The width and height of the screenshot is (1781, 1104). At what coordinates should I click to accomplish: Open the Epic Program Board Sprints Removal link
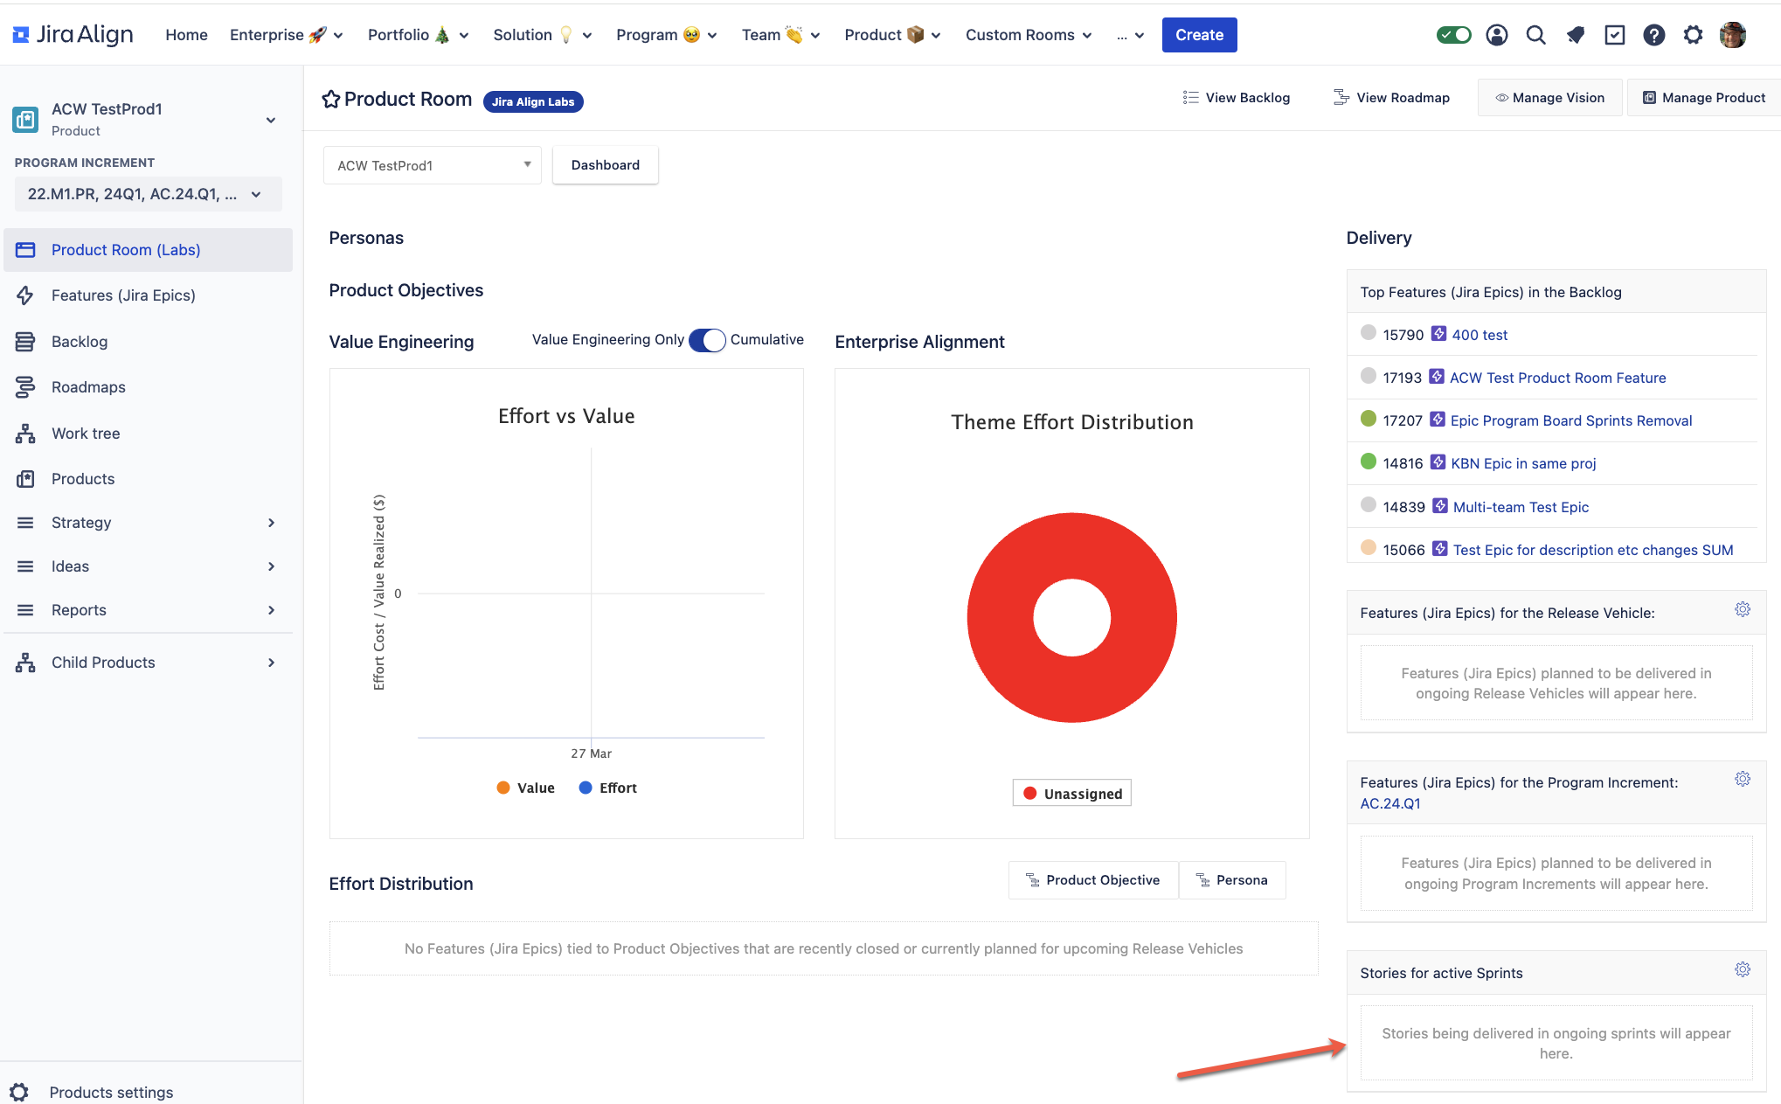click(x=1570, y=420)
